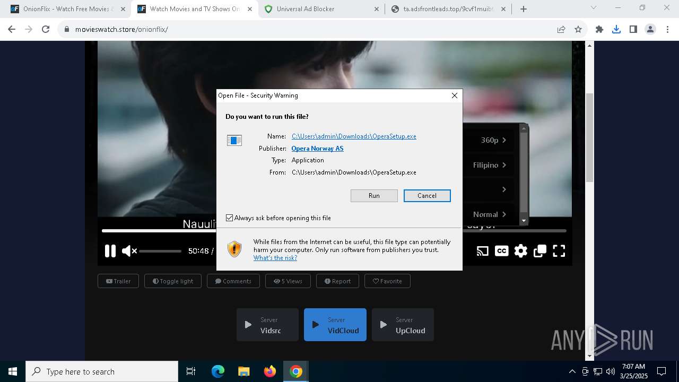Screen dimensions: 679x382
Task: Close the Universal Ad Blocker tab
Action: point(377,8)
